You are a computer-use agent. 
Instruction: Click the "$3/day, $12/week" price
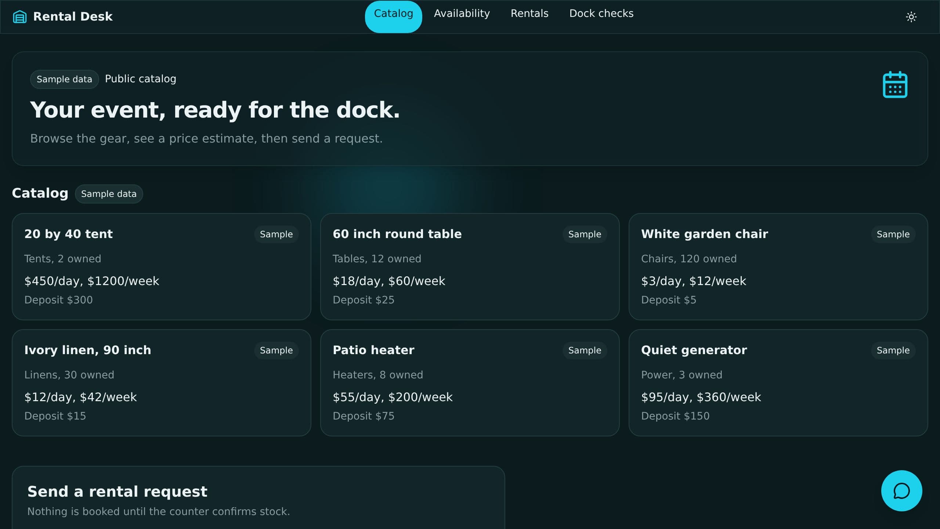coord(694,281)
